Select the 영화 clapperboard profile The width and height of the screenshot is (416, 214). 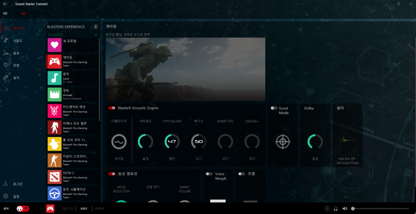coord(73,94)
